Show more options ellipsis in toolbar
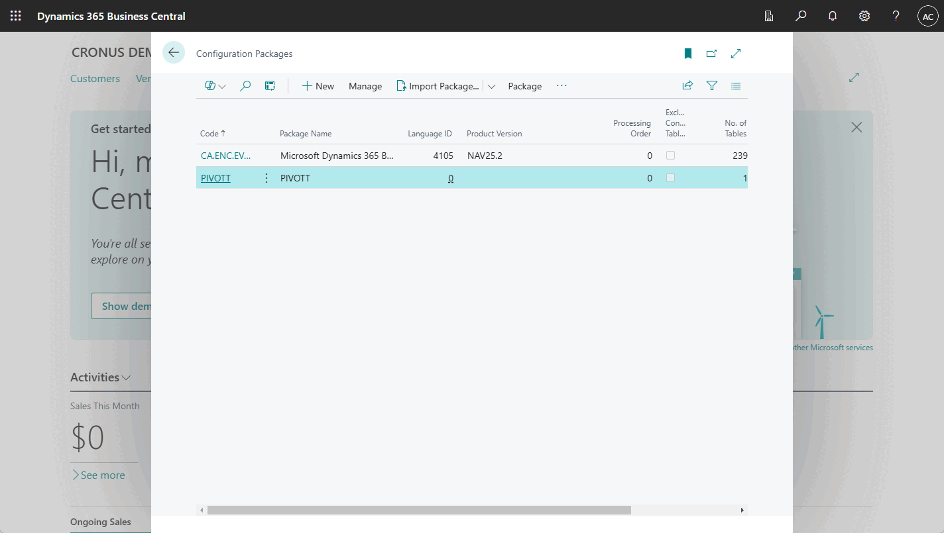 (562, 85)
